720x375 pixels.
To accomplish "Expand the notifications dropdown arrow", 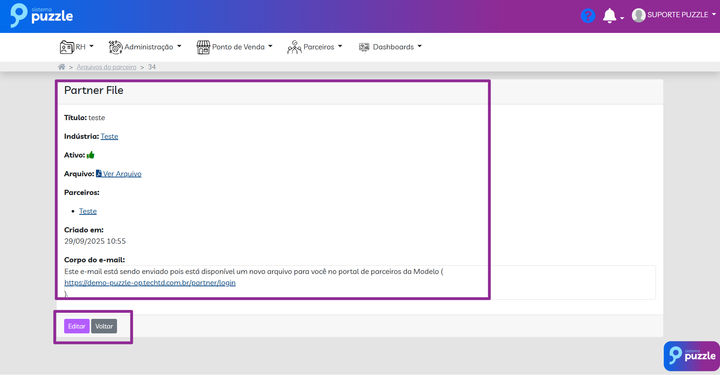I will [x=622, y=18].
